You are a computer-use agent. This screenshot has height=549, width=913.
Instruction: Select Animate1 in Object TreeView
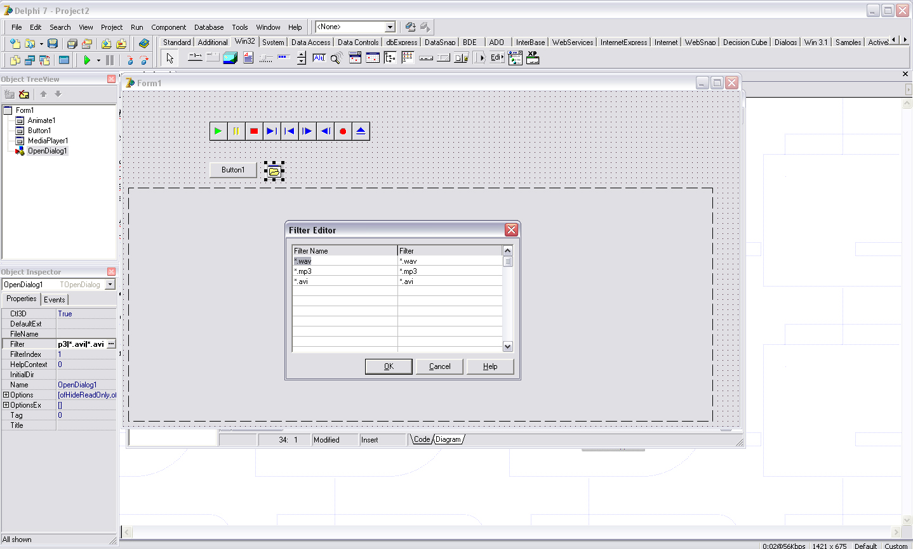41,120
